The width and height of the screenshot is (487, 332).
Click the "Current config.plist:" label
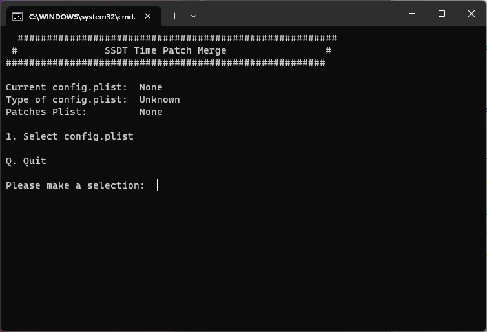67,87
